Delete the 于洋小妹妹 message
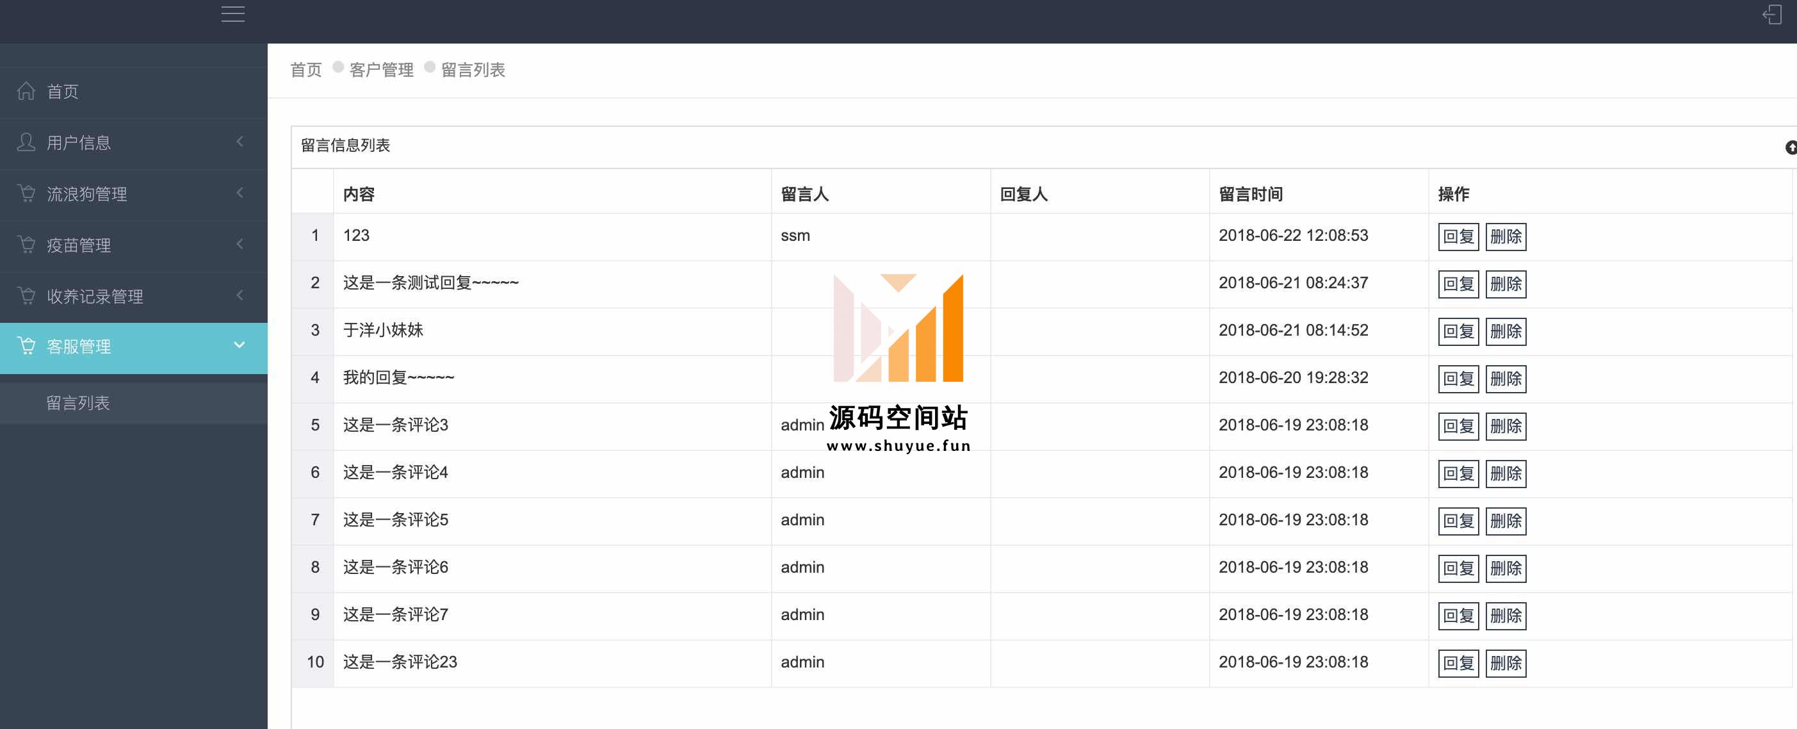This screenshot has width=1797, height=729. pyautogui.click(x=1506, y=331)
